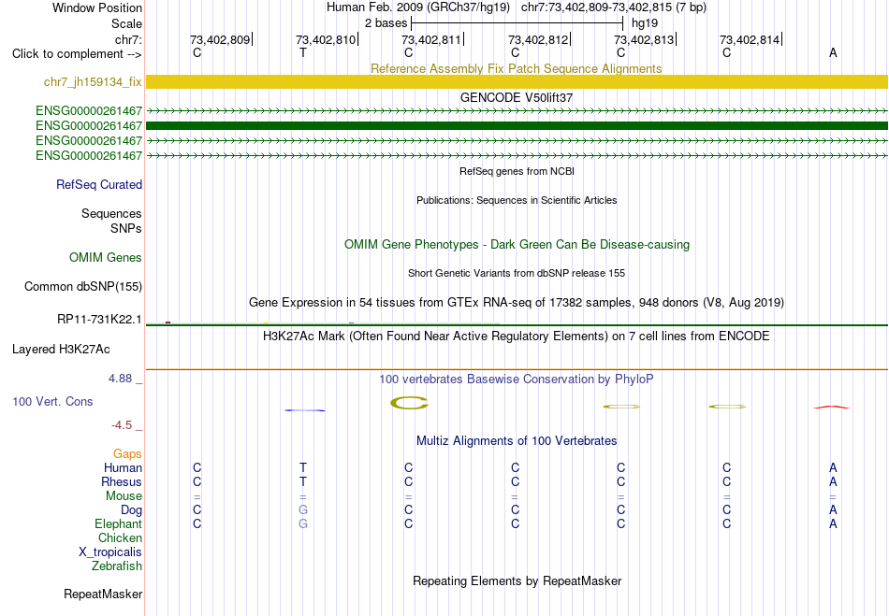Click the yellow chr7_jh159134_fix alignment bar
The width and height of the screenshot is (889, 616).
click(x=517, y=81)
